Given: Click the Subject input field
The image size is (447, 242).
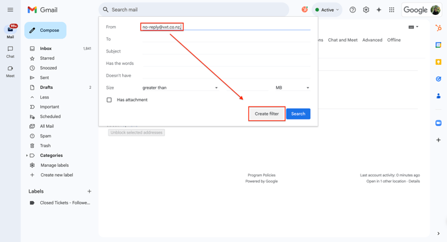Looking at the screenshot, I should coord(226,51).
